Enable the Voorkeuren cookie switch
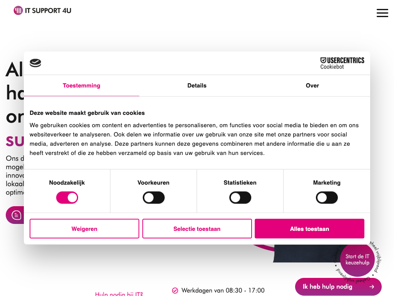Screen dimensions: 394x296 click(154, 198)
